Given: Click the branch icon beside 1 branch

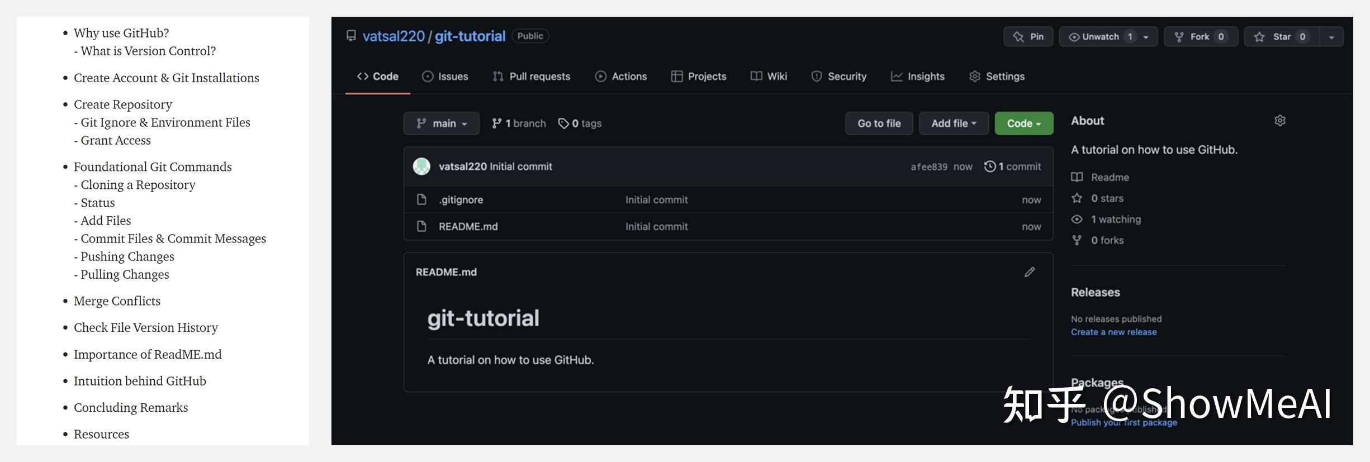Looking at the screenshot, I should (496, 123).
